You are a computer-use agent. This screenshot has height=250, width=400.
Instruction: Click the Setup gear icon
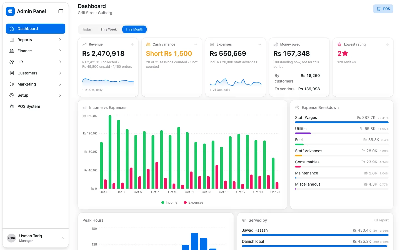(x=12, y=95)
